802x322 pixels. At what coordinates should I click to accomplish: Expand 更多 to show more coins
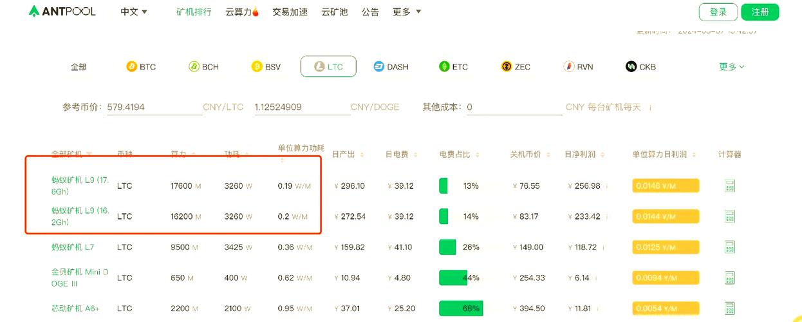tap(732, 67)
